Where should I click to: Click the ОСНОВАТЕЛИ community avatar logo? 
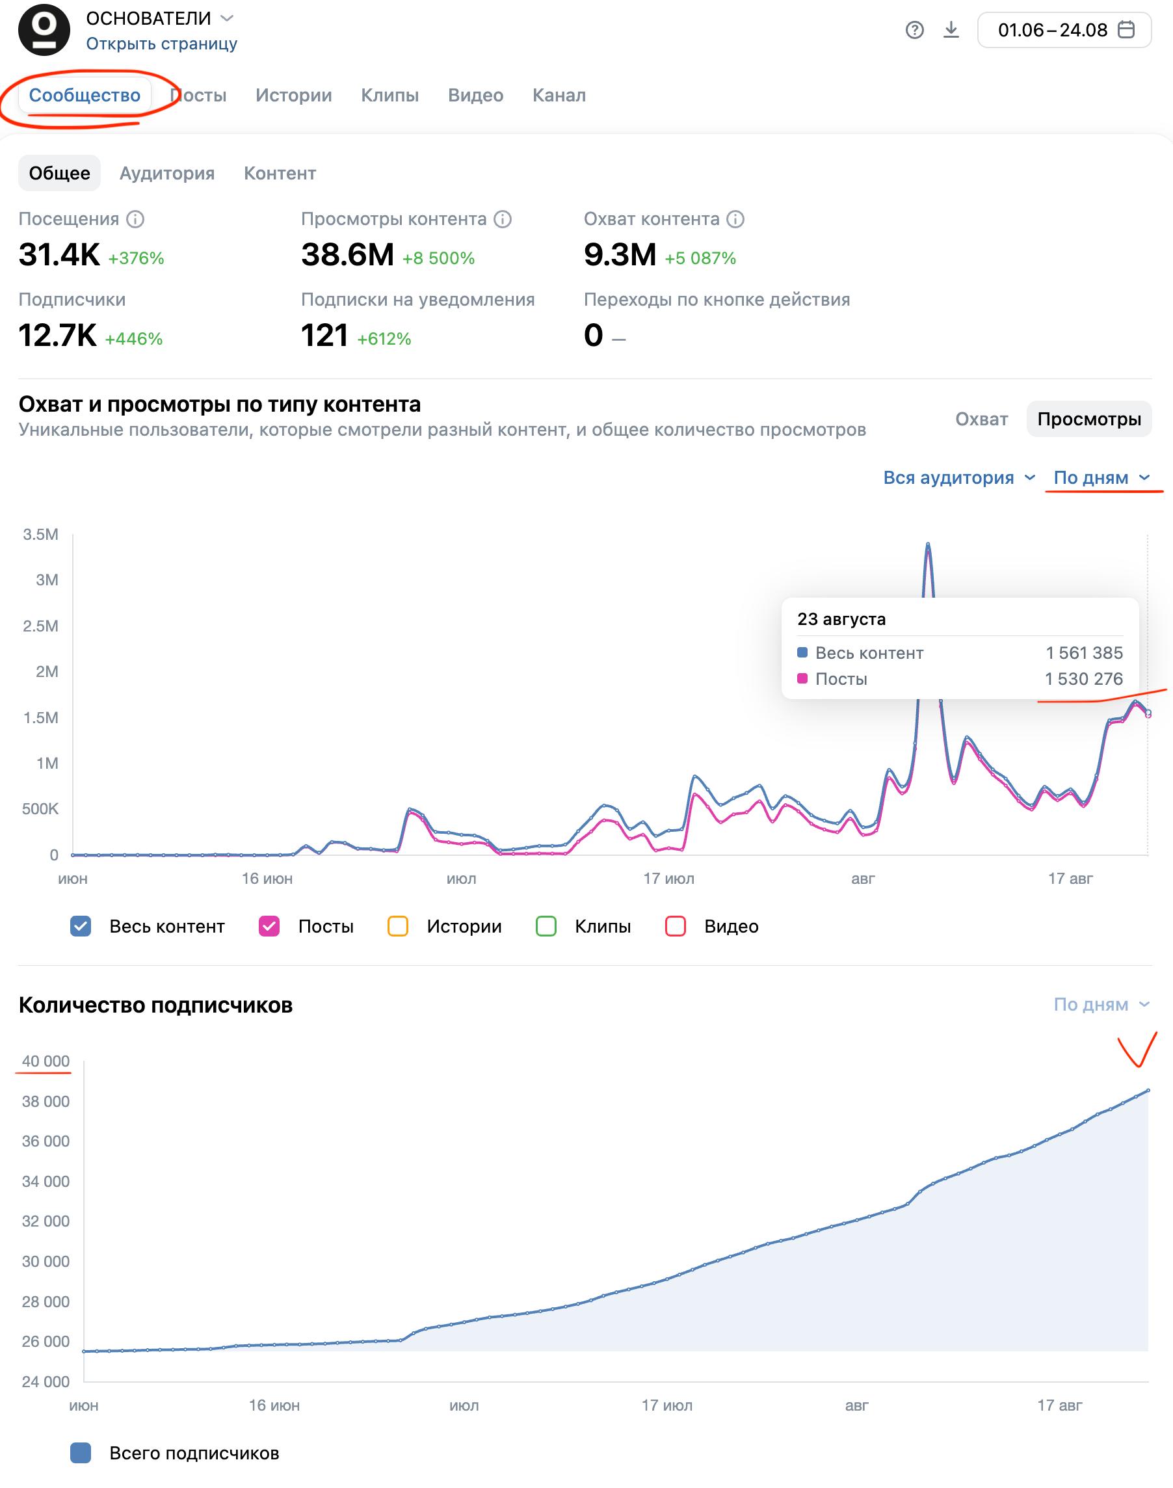tap(44, 29)
